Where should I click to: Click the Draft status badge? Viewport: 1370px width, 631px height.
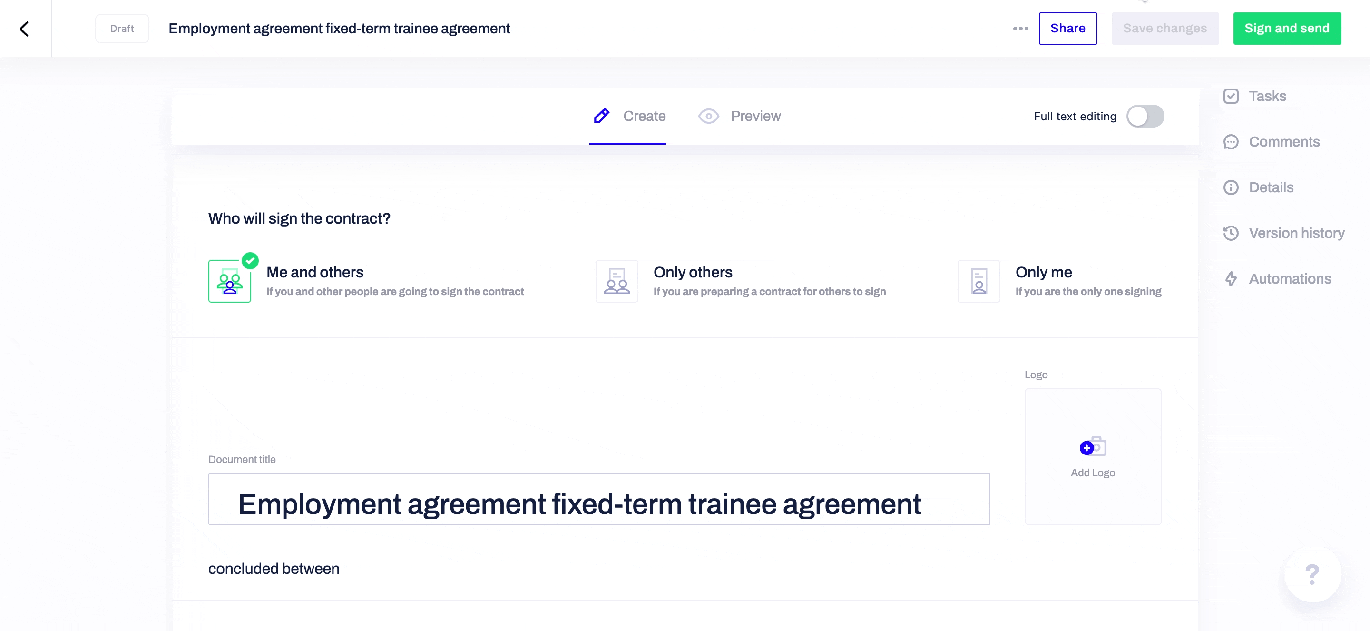(122, 29)
